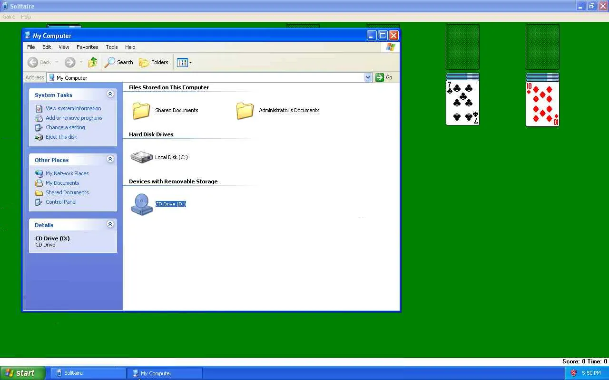Click the 5:50 PM system clock

point(591,373)
